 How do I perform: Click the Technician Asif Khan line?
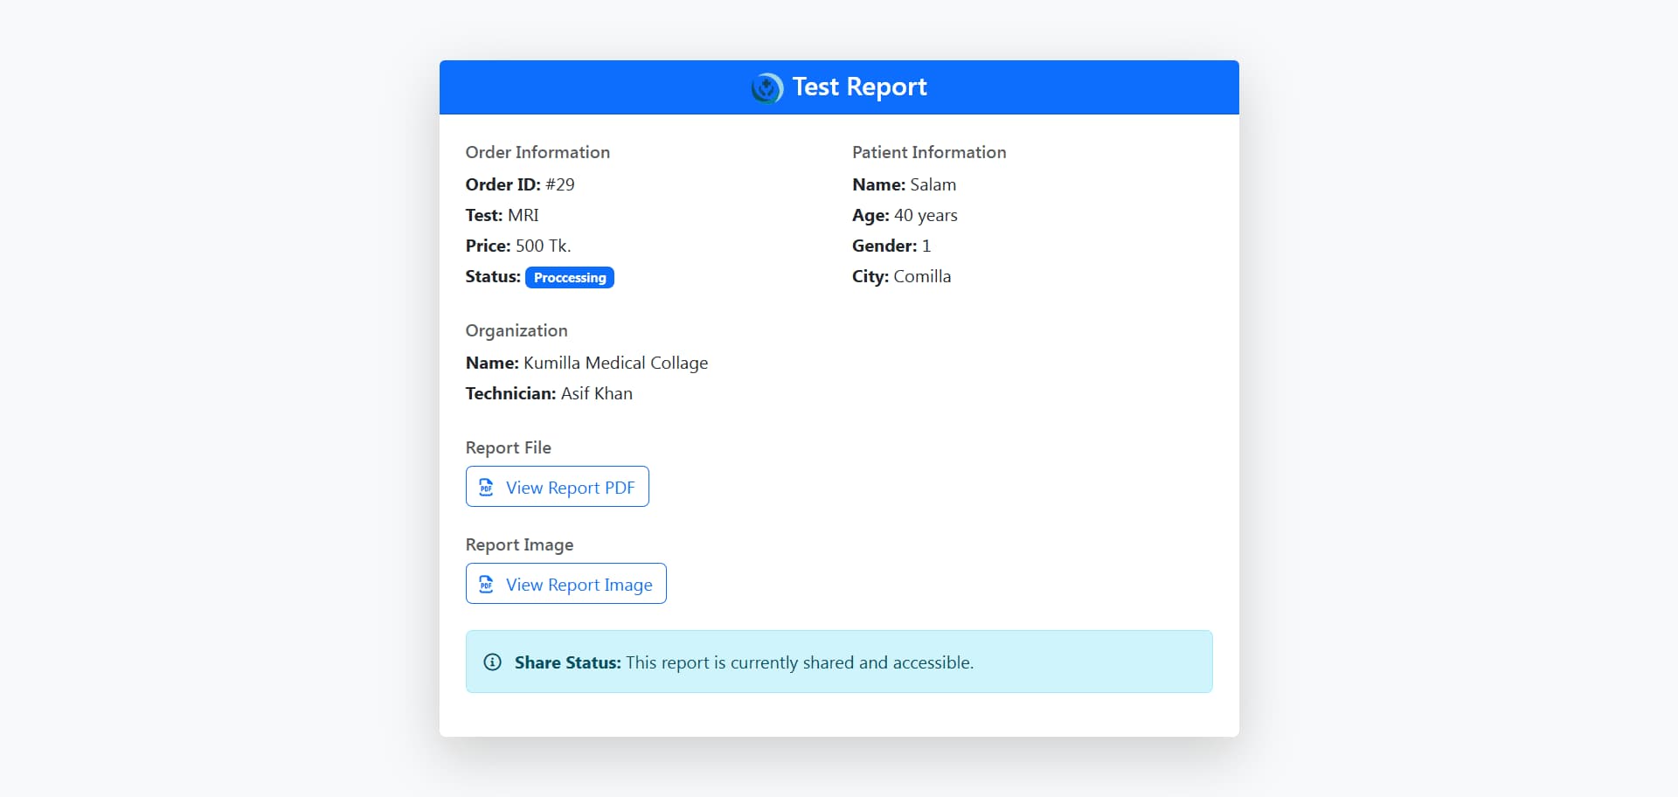click(x=549, y=393)
